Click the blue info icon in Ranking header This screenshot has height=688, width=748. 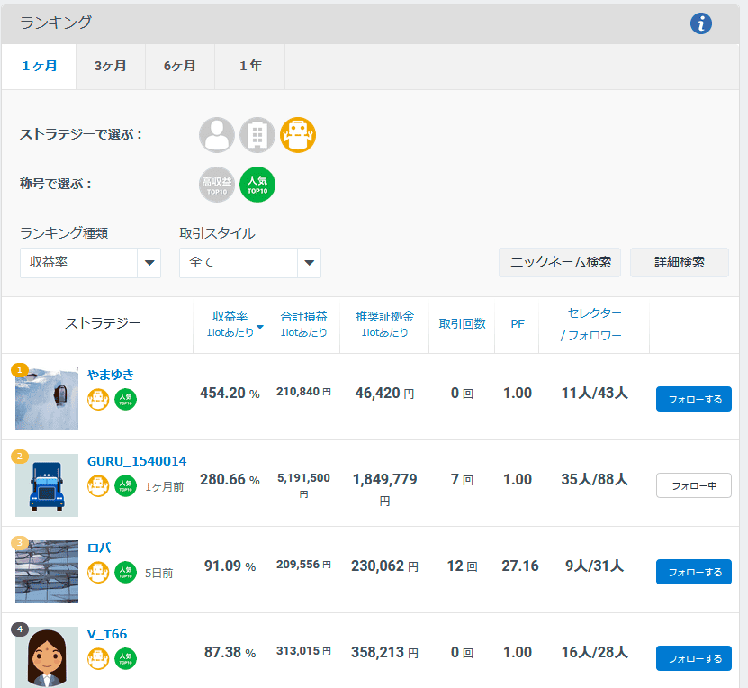(x=701, y=24)
